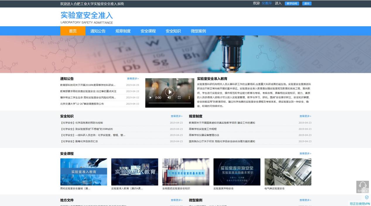Switch to the 安全课程 navigation tab
The image size is (371, 206).
[148, 31]
